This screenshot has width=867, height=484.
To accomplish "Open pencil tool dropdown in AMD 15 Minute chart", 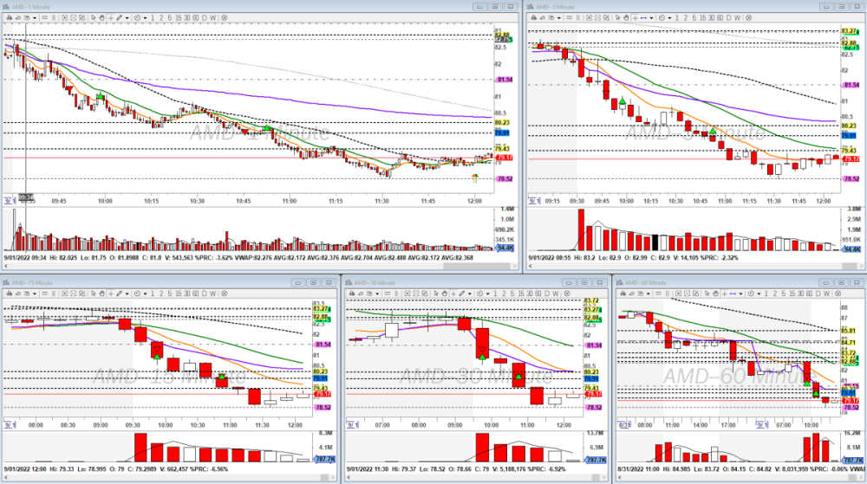I will click(127, 294).
